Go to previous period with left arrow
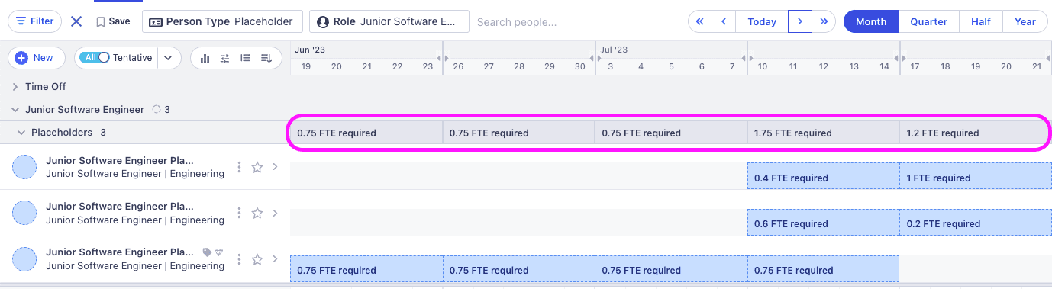Screen dimensions: 1052x289 point(724,21)
